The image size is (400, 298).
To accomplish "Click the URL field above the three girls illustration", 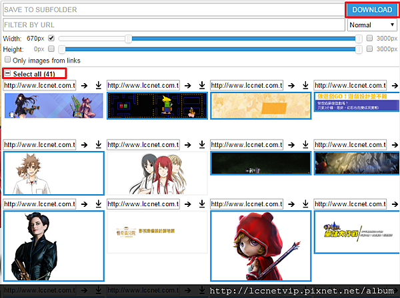I will tap(143, 144).
